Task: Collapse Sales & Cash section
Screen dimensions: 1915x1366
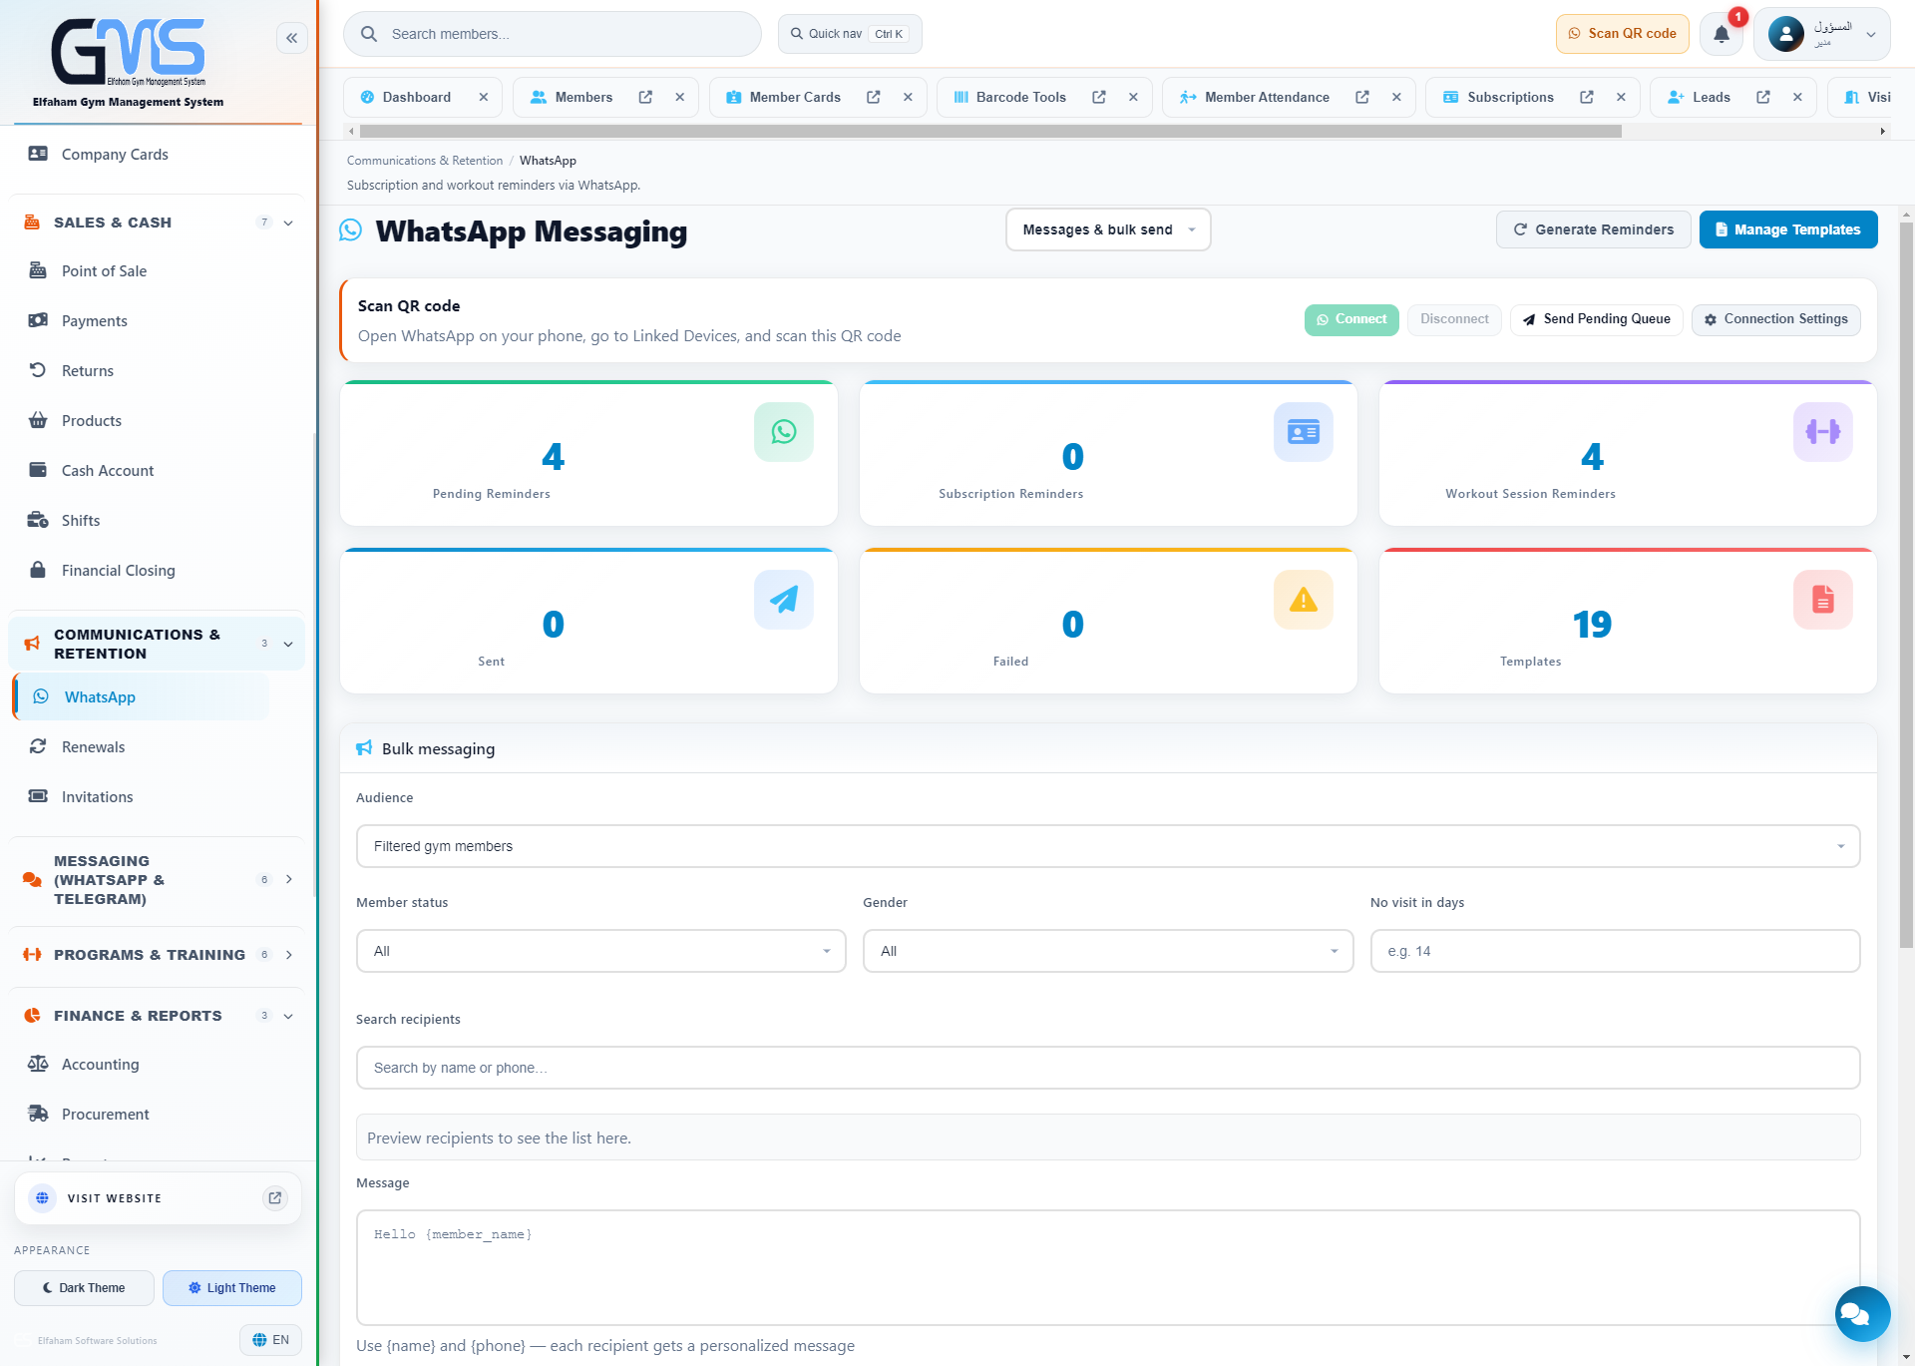Action: (288, 223)
